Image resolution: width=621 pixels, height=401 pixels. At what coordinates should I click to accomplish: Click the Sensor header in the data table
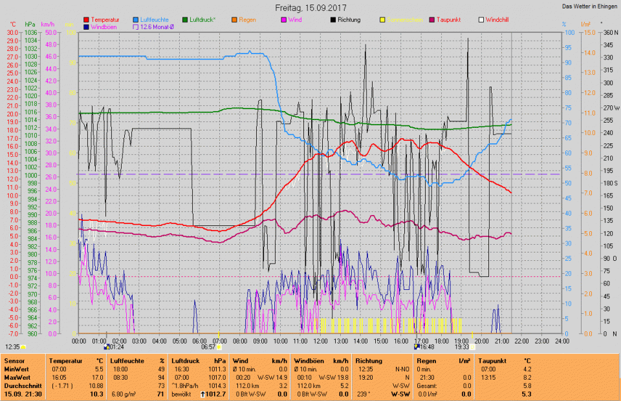click(x=14, y=362)
